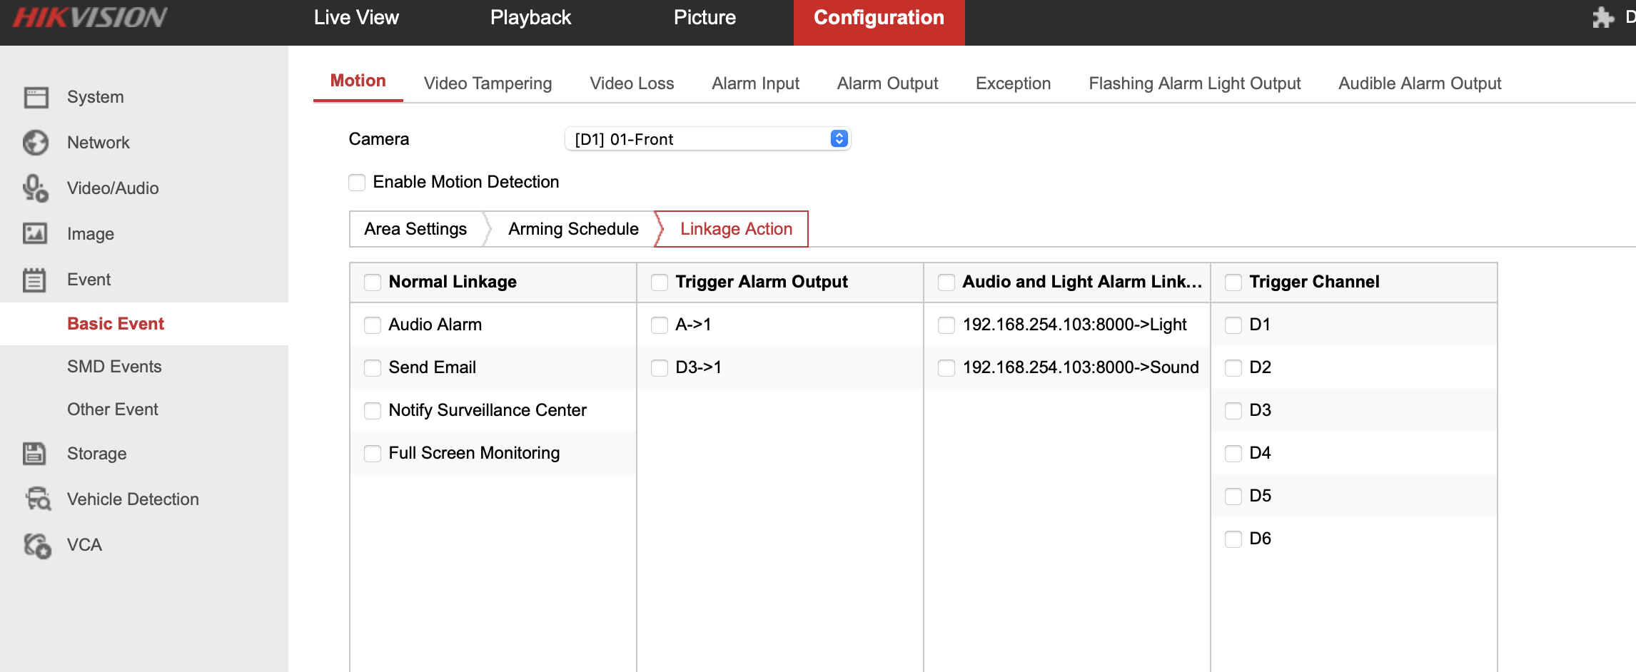The image size is (1636, 672).
Task: Expand the Normal Linkage header checkbox
Action: click(x=372, y=282)
